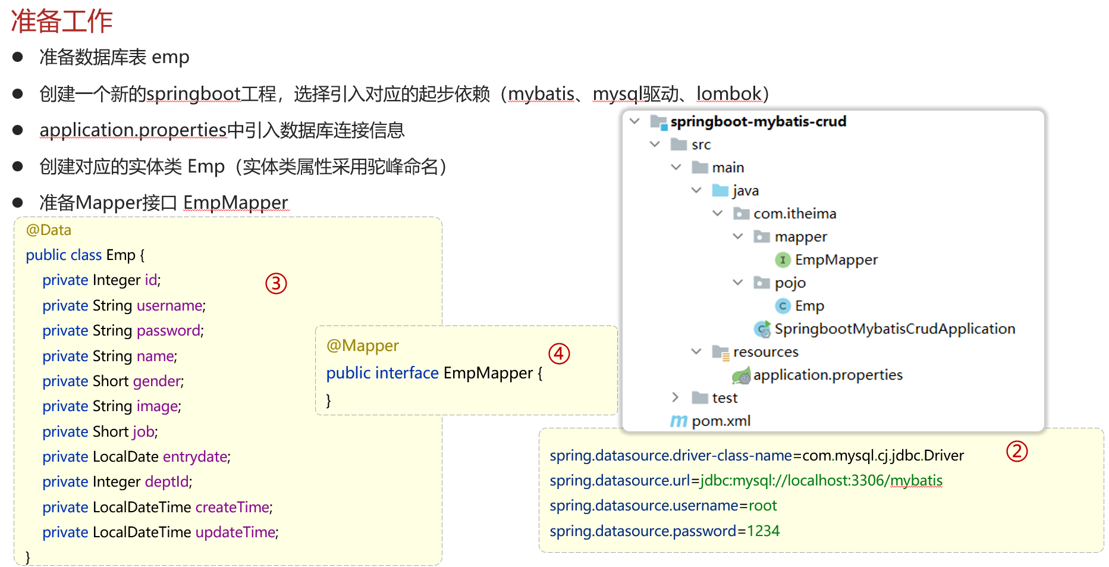Select the EmpMapper tree item label
The width and height of the screenshot is (1109, 567).
pyautogui.click(x=836, y=260)
